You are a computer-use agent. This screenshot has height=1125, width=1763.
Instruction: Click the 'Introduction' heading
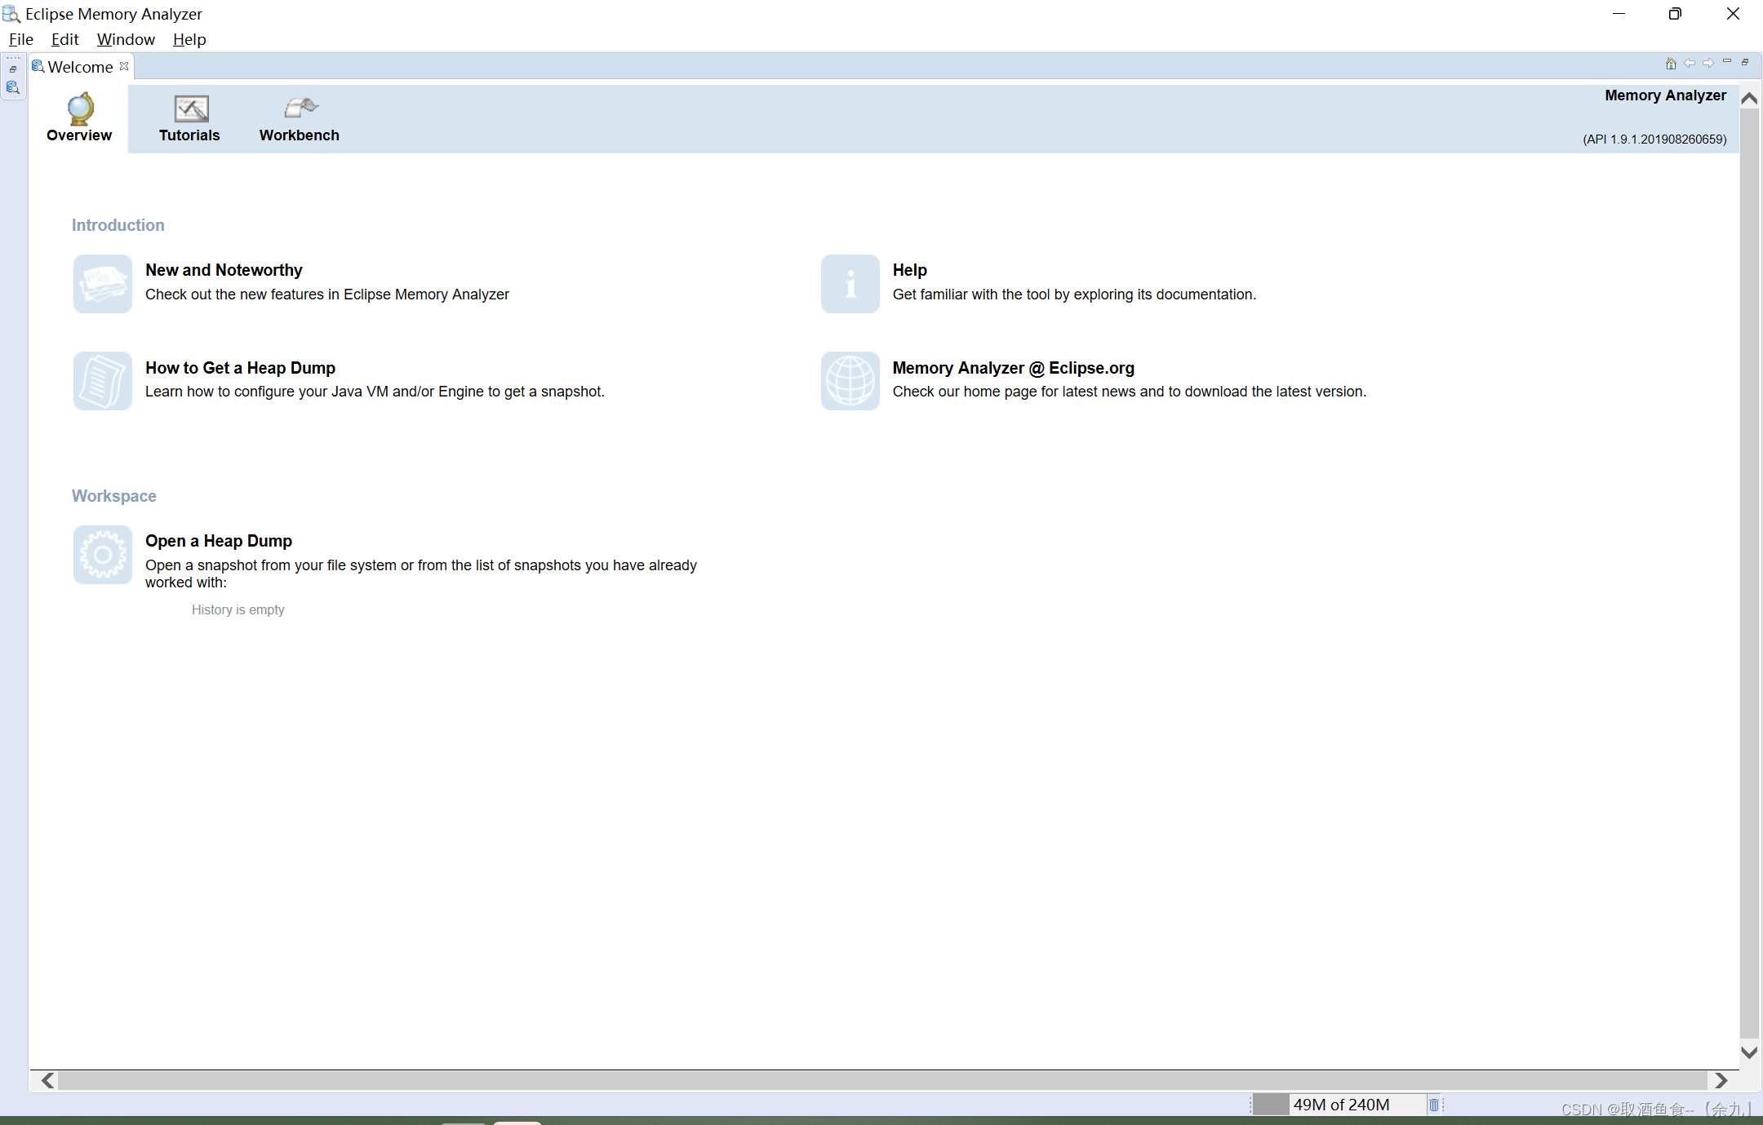[x=118, y=225]
